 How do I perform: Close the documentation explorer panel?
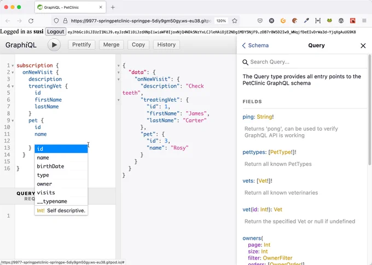363,45
